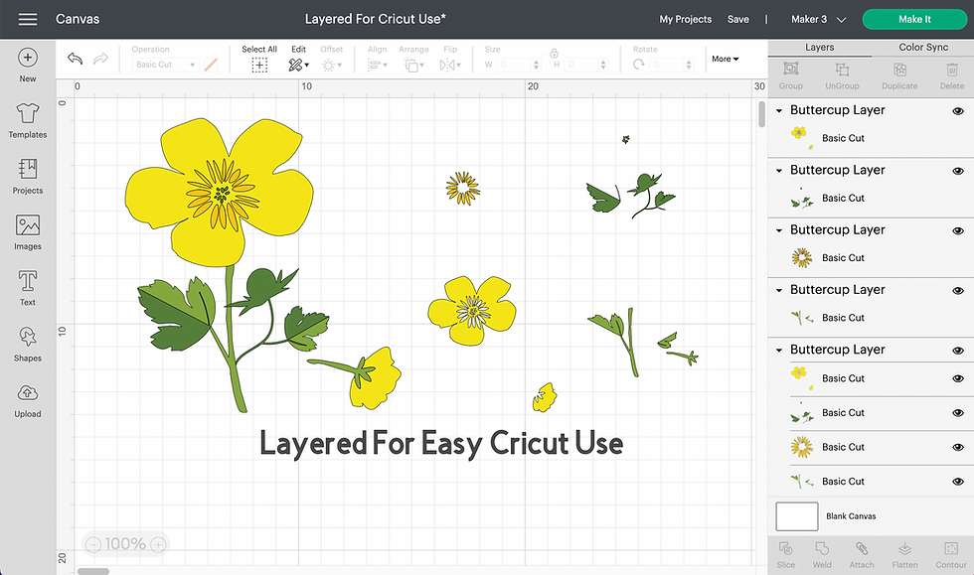974x575 pixels.
Task: Open the Templates panel
Action: [x=28, y=121]
